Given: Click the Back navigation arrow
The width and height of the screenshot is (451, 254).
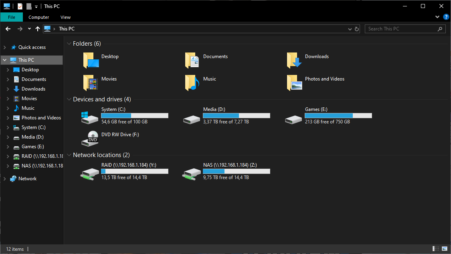Looking at the screenshot, I should [x=8, y=29].
